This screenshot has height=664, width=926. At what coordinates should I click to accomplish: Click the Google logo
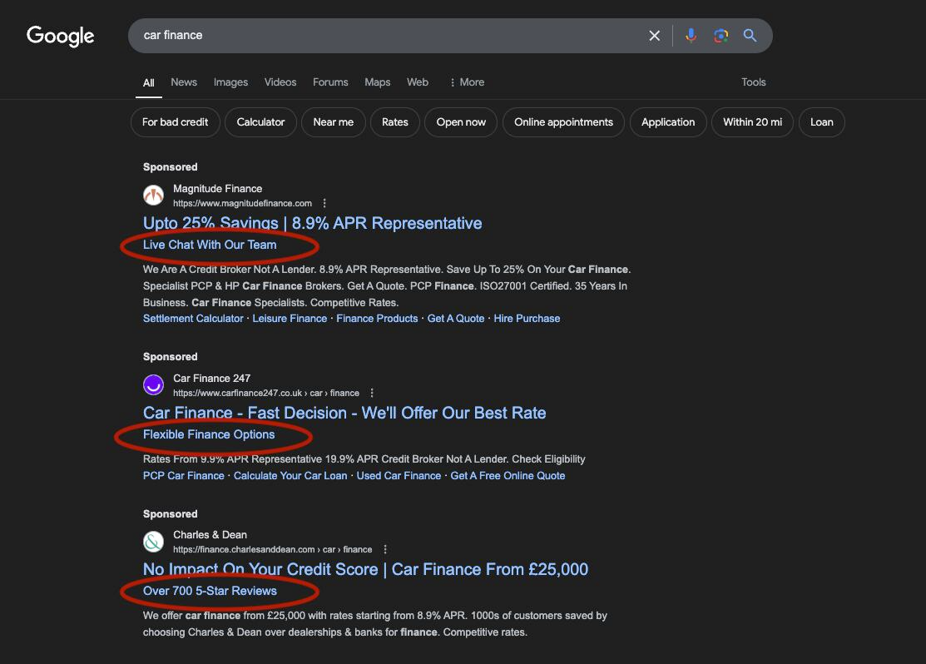click(x=61, y=36)
